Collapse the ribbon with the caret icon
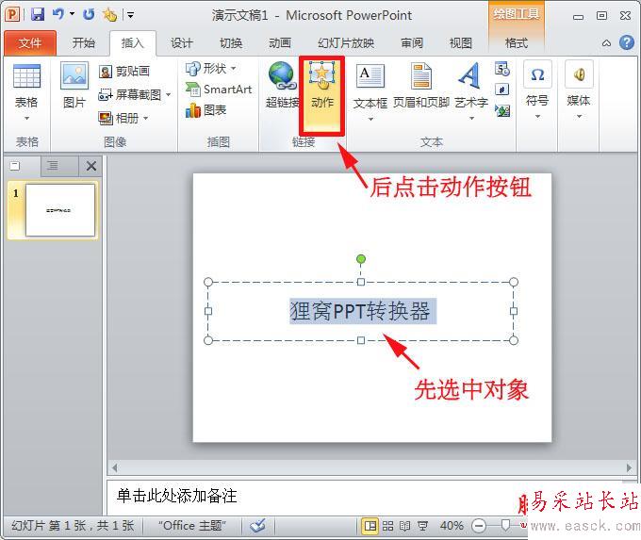The width and height of the screenshot is (641, 540). pyautogui.click(x=607, y=43)
